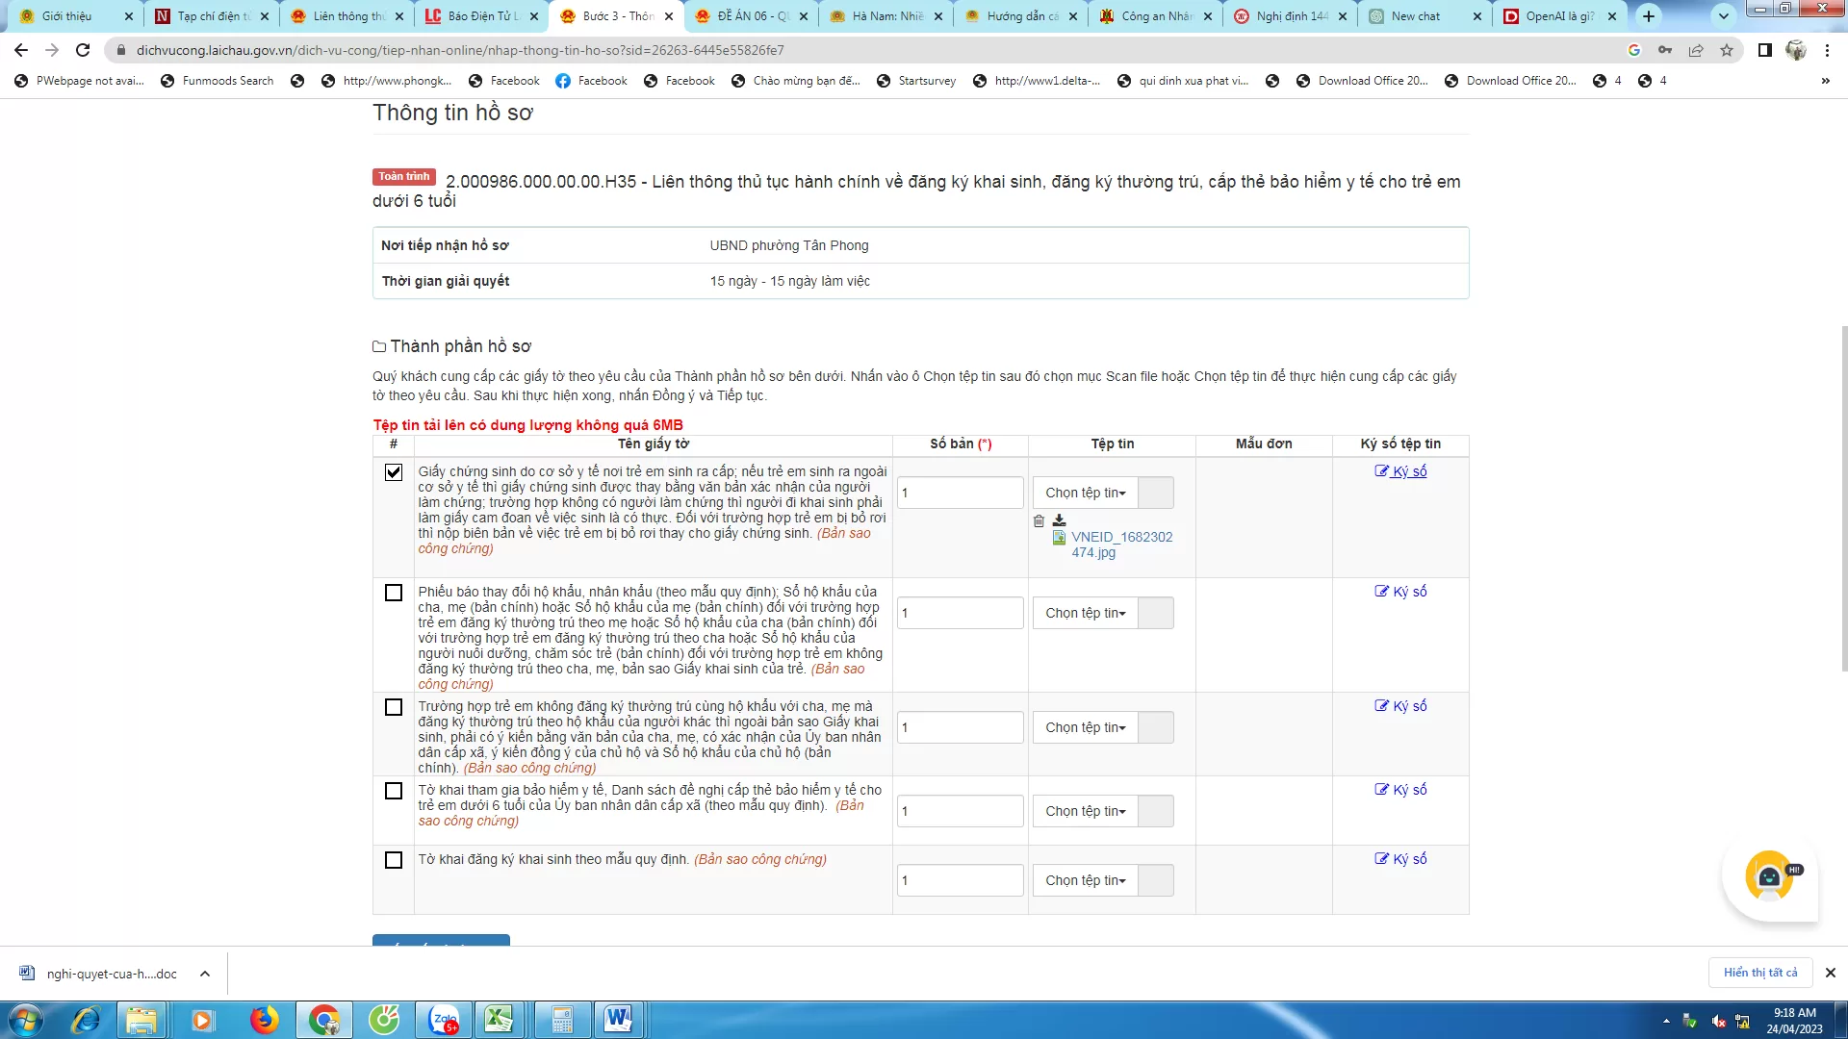Open the Google translate icon in address bar

(x=1634, y=50)
